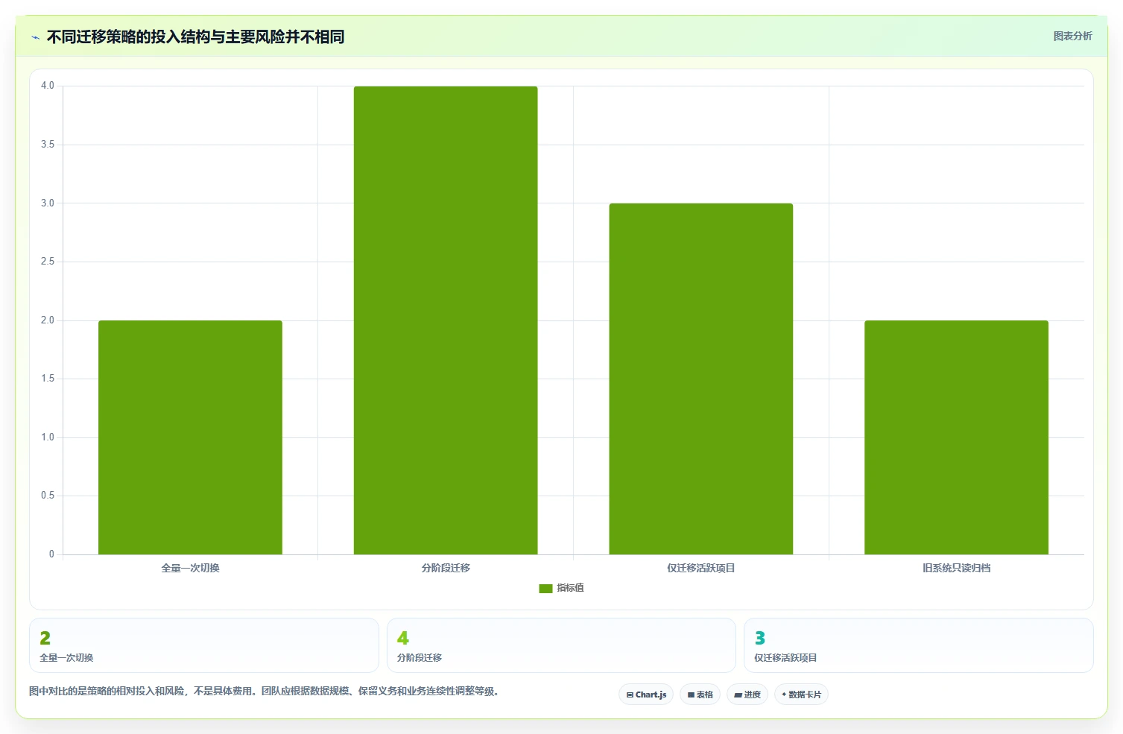This screenshot has width=1123, height=734.
Task: Click the 0.5 y-axis tick label
Action: pos(48,496)
